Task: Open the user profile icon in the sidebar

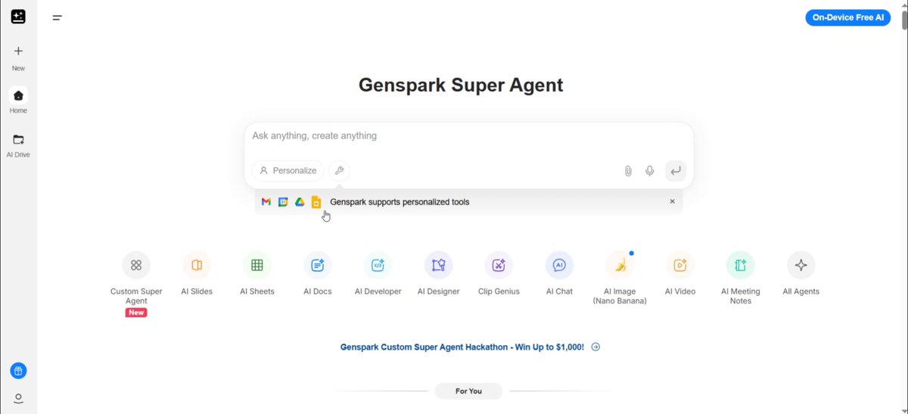Action: coord(18,399)
